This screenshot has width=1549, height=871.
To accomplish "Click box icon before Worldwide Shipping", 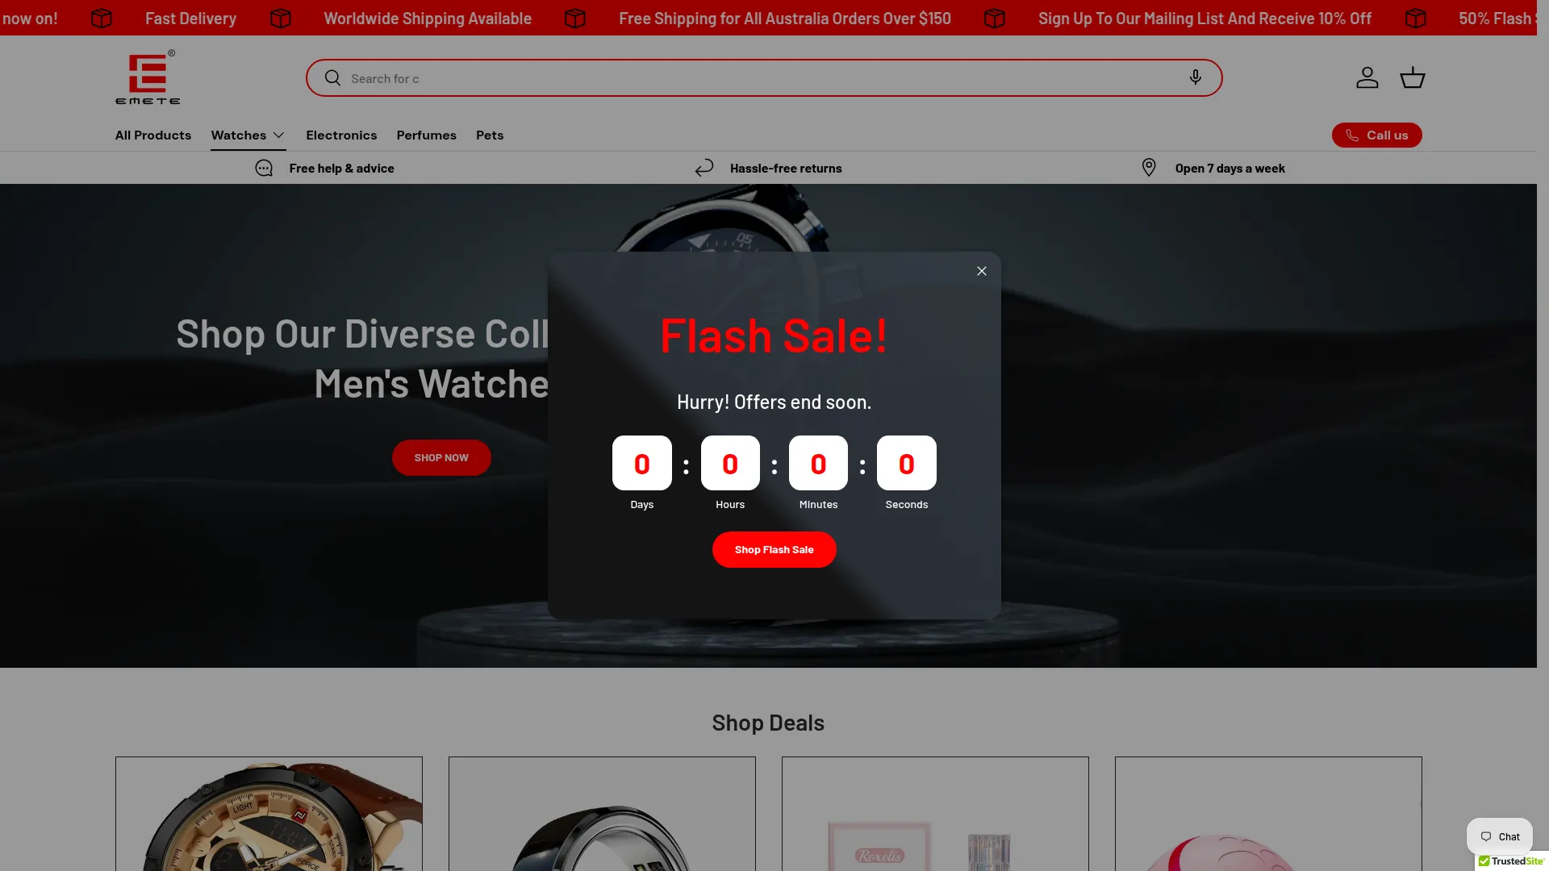I will (x=281, y=18).
